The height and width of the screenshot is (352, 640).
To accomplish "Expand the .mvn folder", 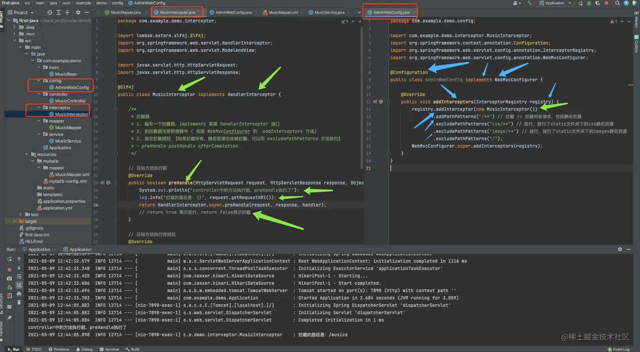I will 15,34.
